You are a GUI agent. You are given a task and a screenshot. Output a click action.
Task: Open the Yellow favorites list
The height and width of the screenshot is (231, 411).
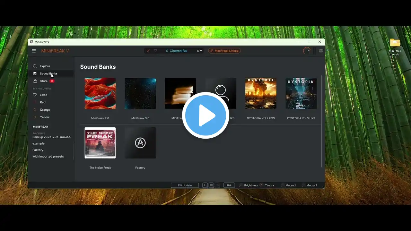pos(45,117)
